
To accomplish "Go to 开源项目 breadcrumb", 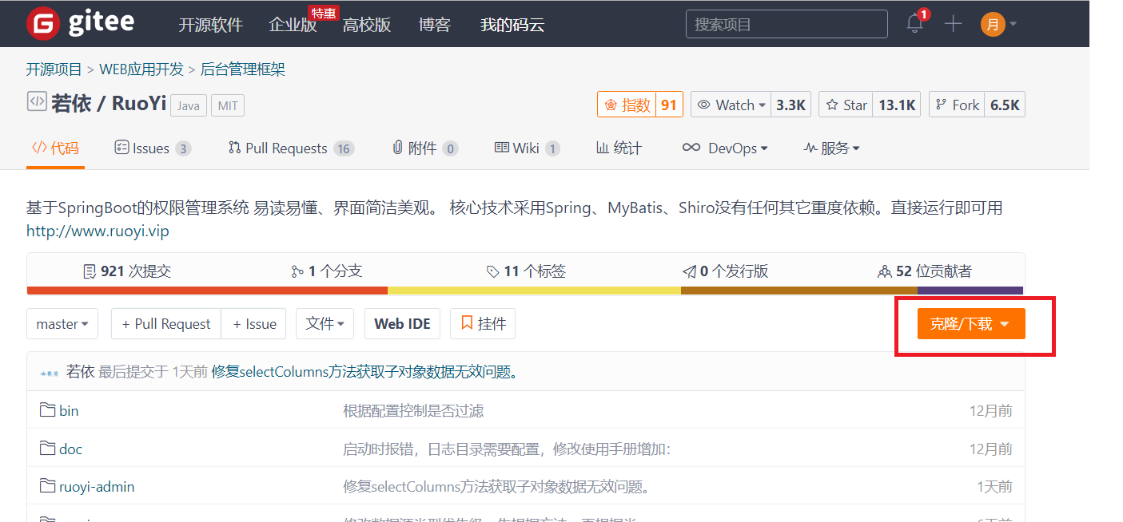I will coord(54,69).
